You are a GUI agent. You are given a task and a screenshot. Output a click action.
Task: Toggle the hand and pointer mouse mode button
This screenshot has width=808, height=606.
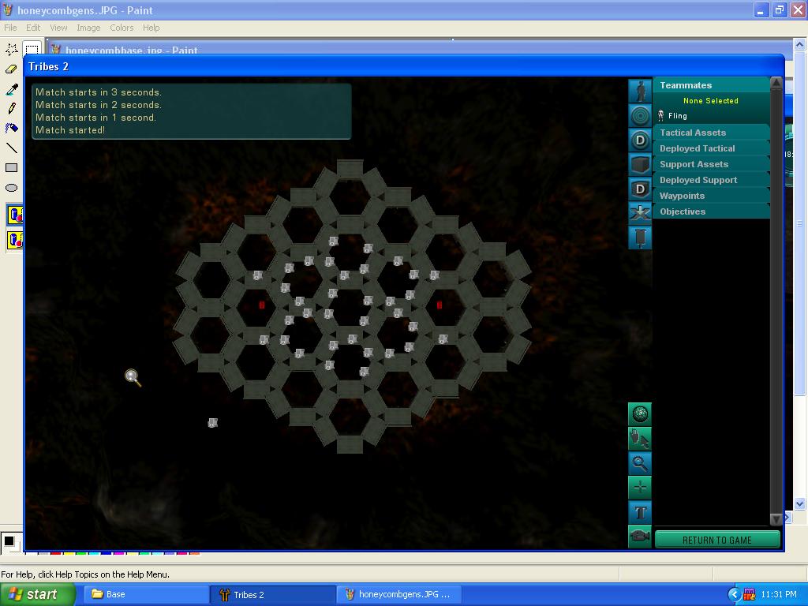coord(640,439)
